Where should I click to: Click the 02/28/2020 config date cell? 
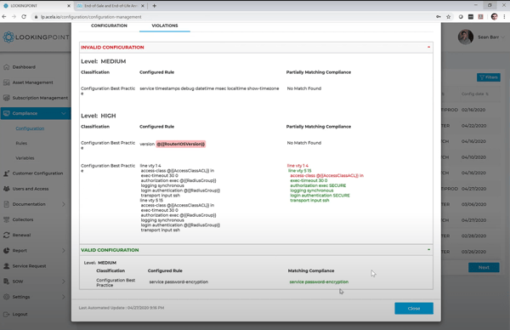point(473,236)
